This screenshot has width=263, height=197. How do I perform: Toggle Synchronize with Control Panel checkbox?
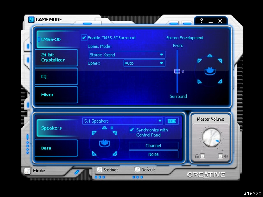coord(132,130)
